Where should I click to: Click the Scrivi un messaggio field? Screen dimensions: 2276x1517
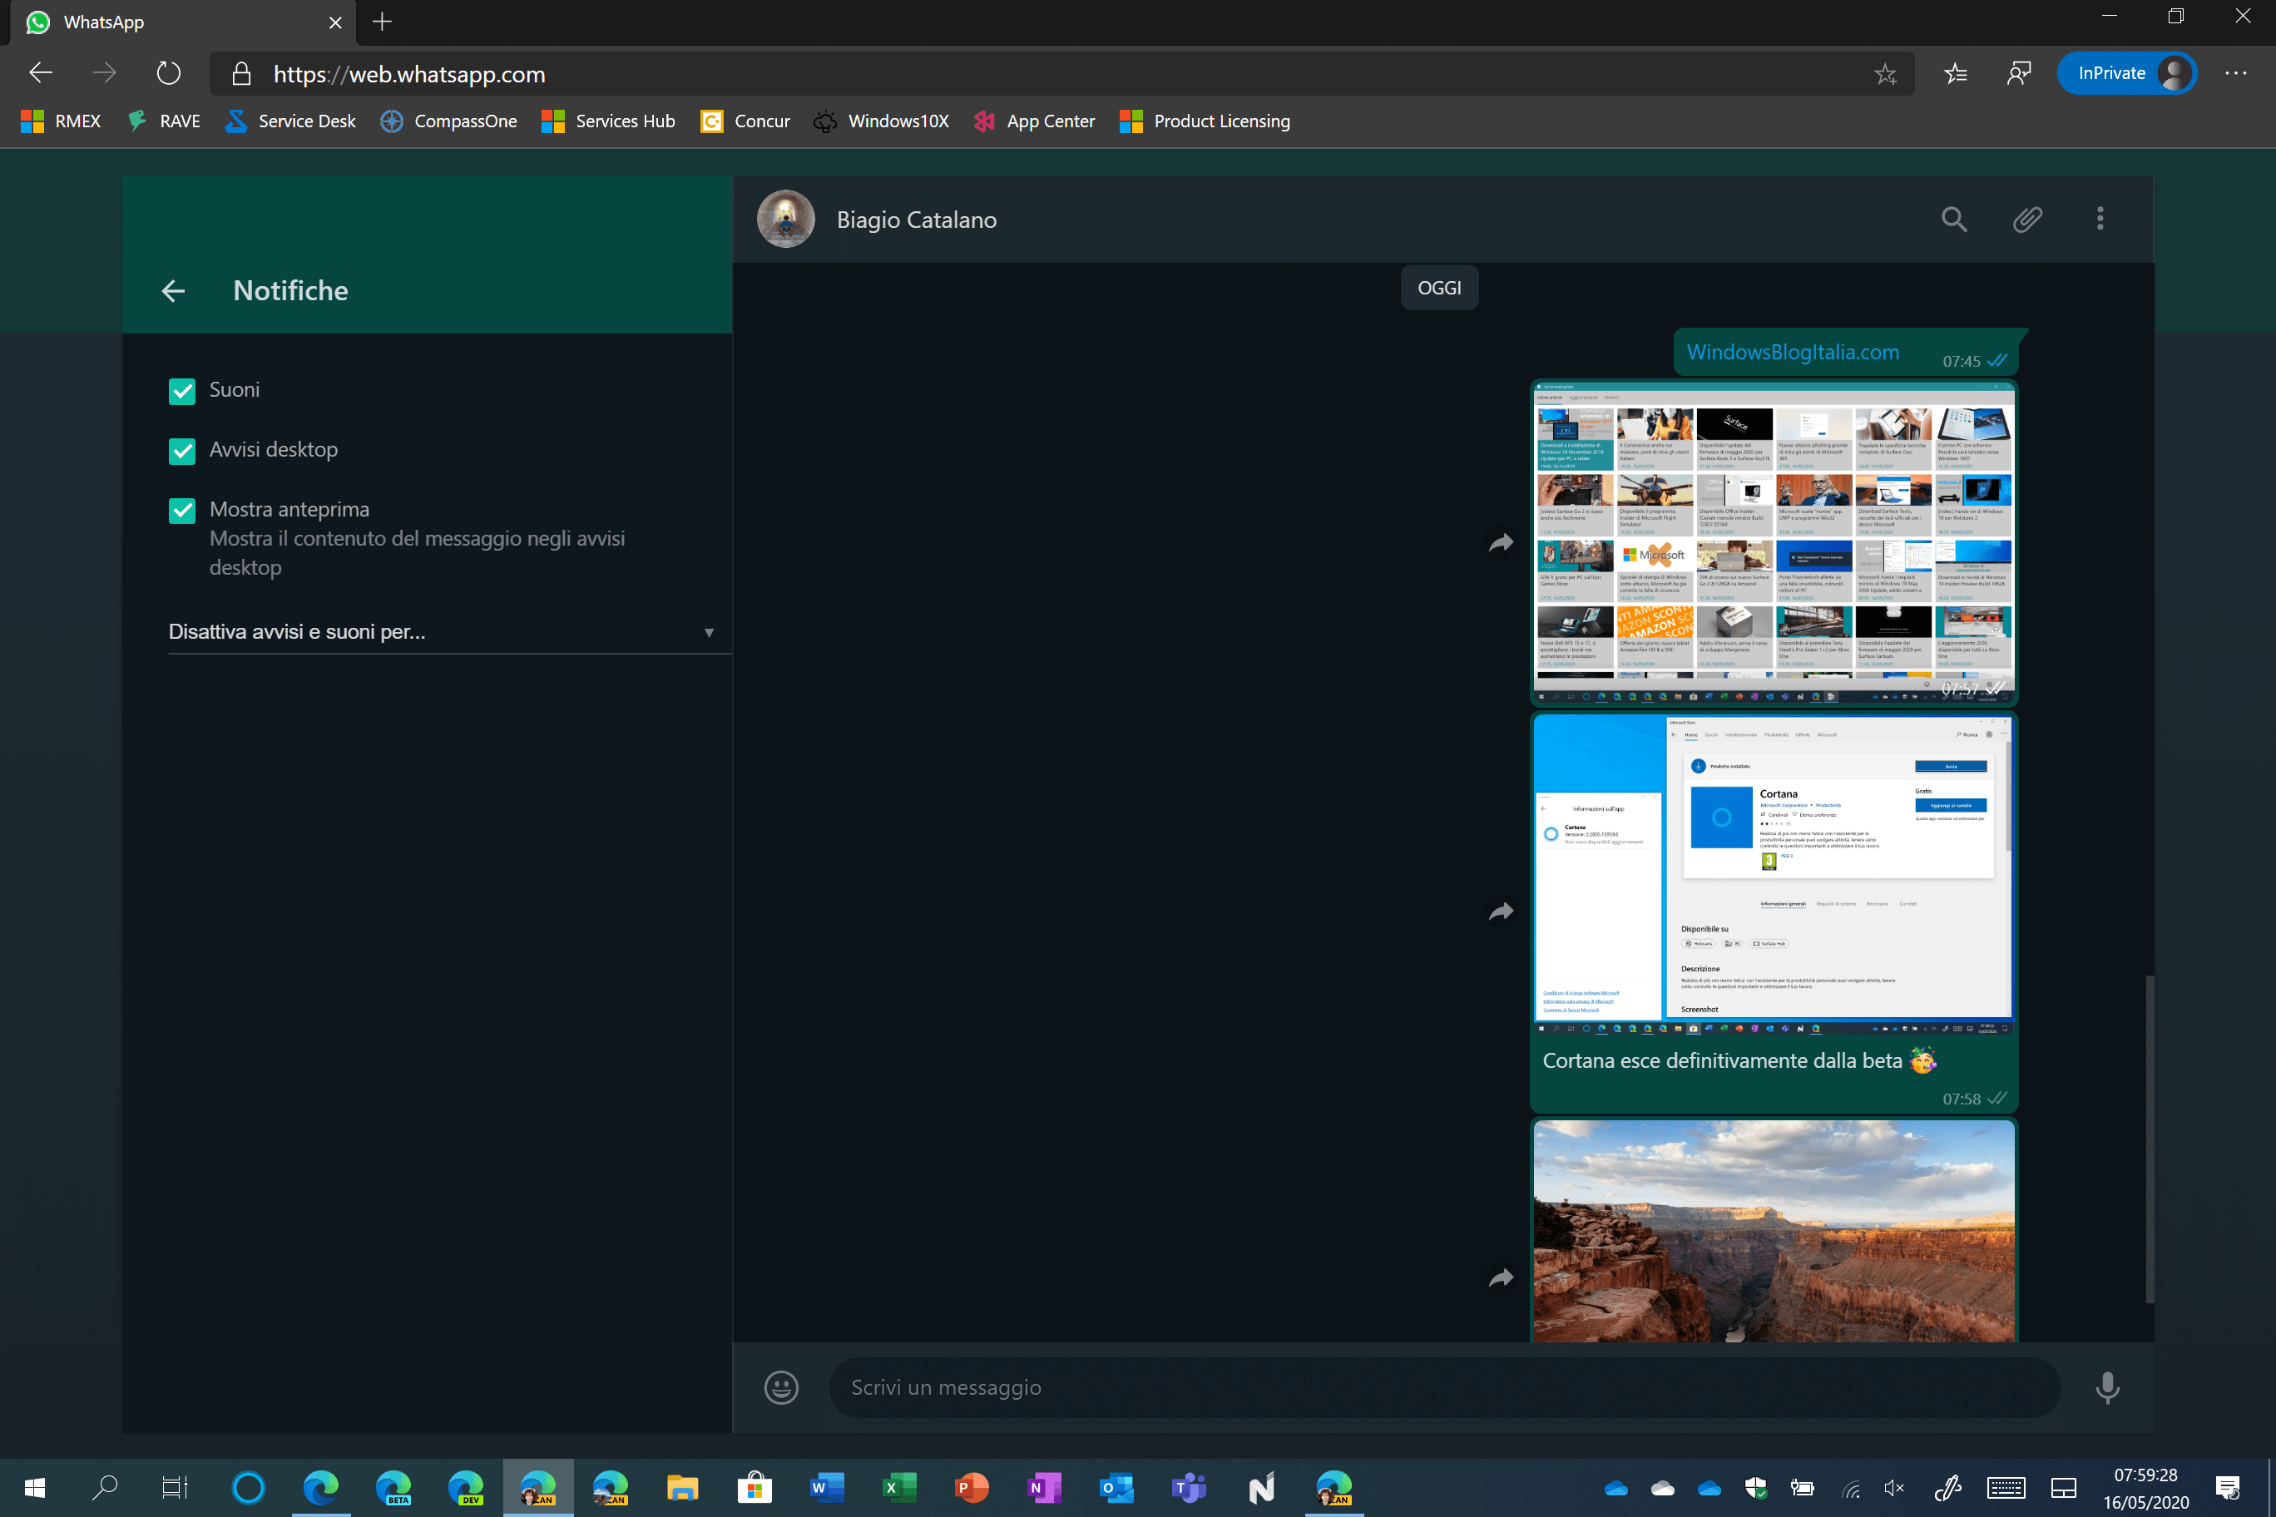1444,1387
